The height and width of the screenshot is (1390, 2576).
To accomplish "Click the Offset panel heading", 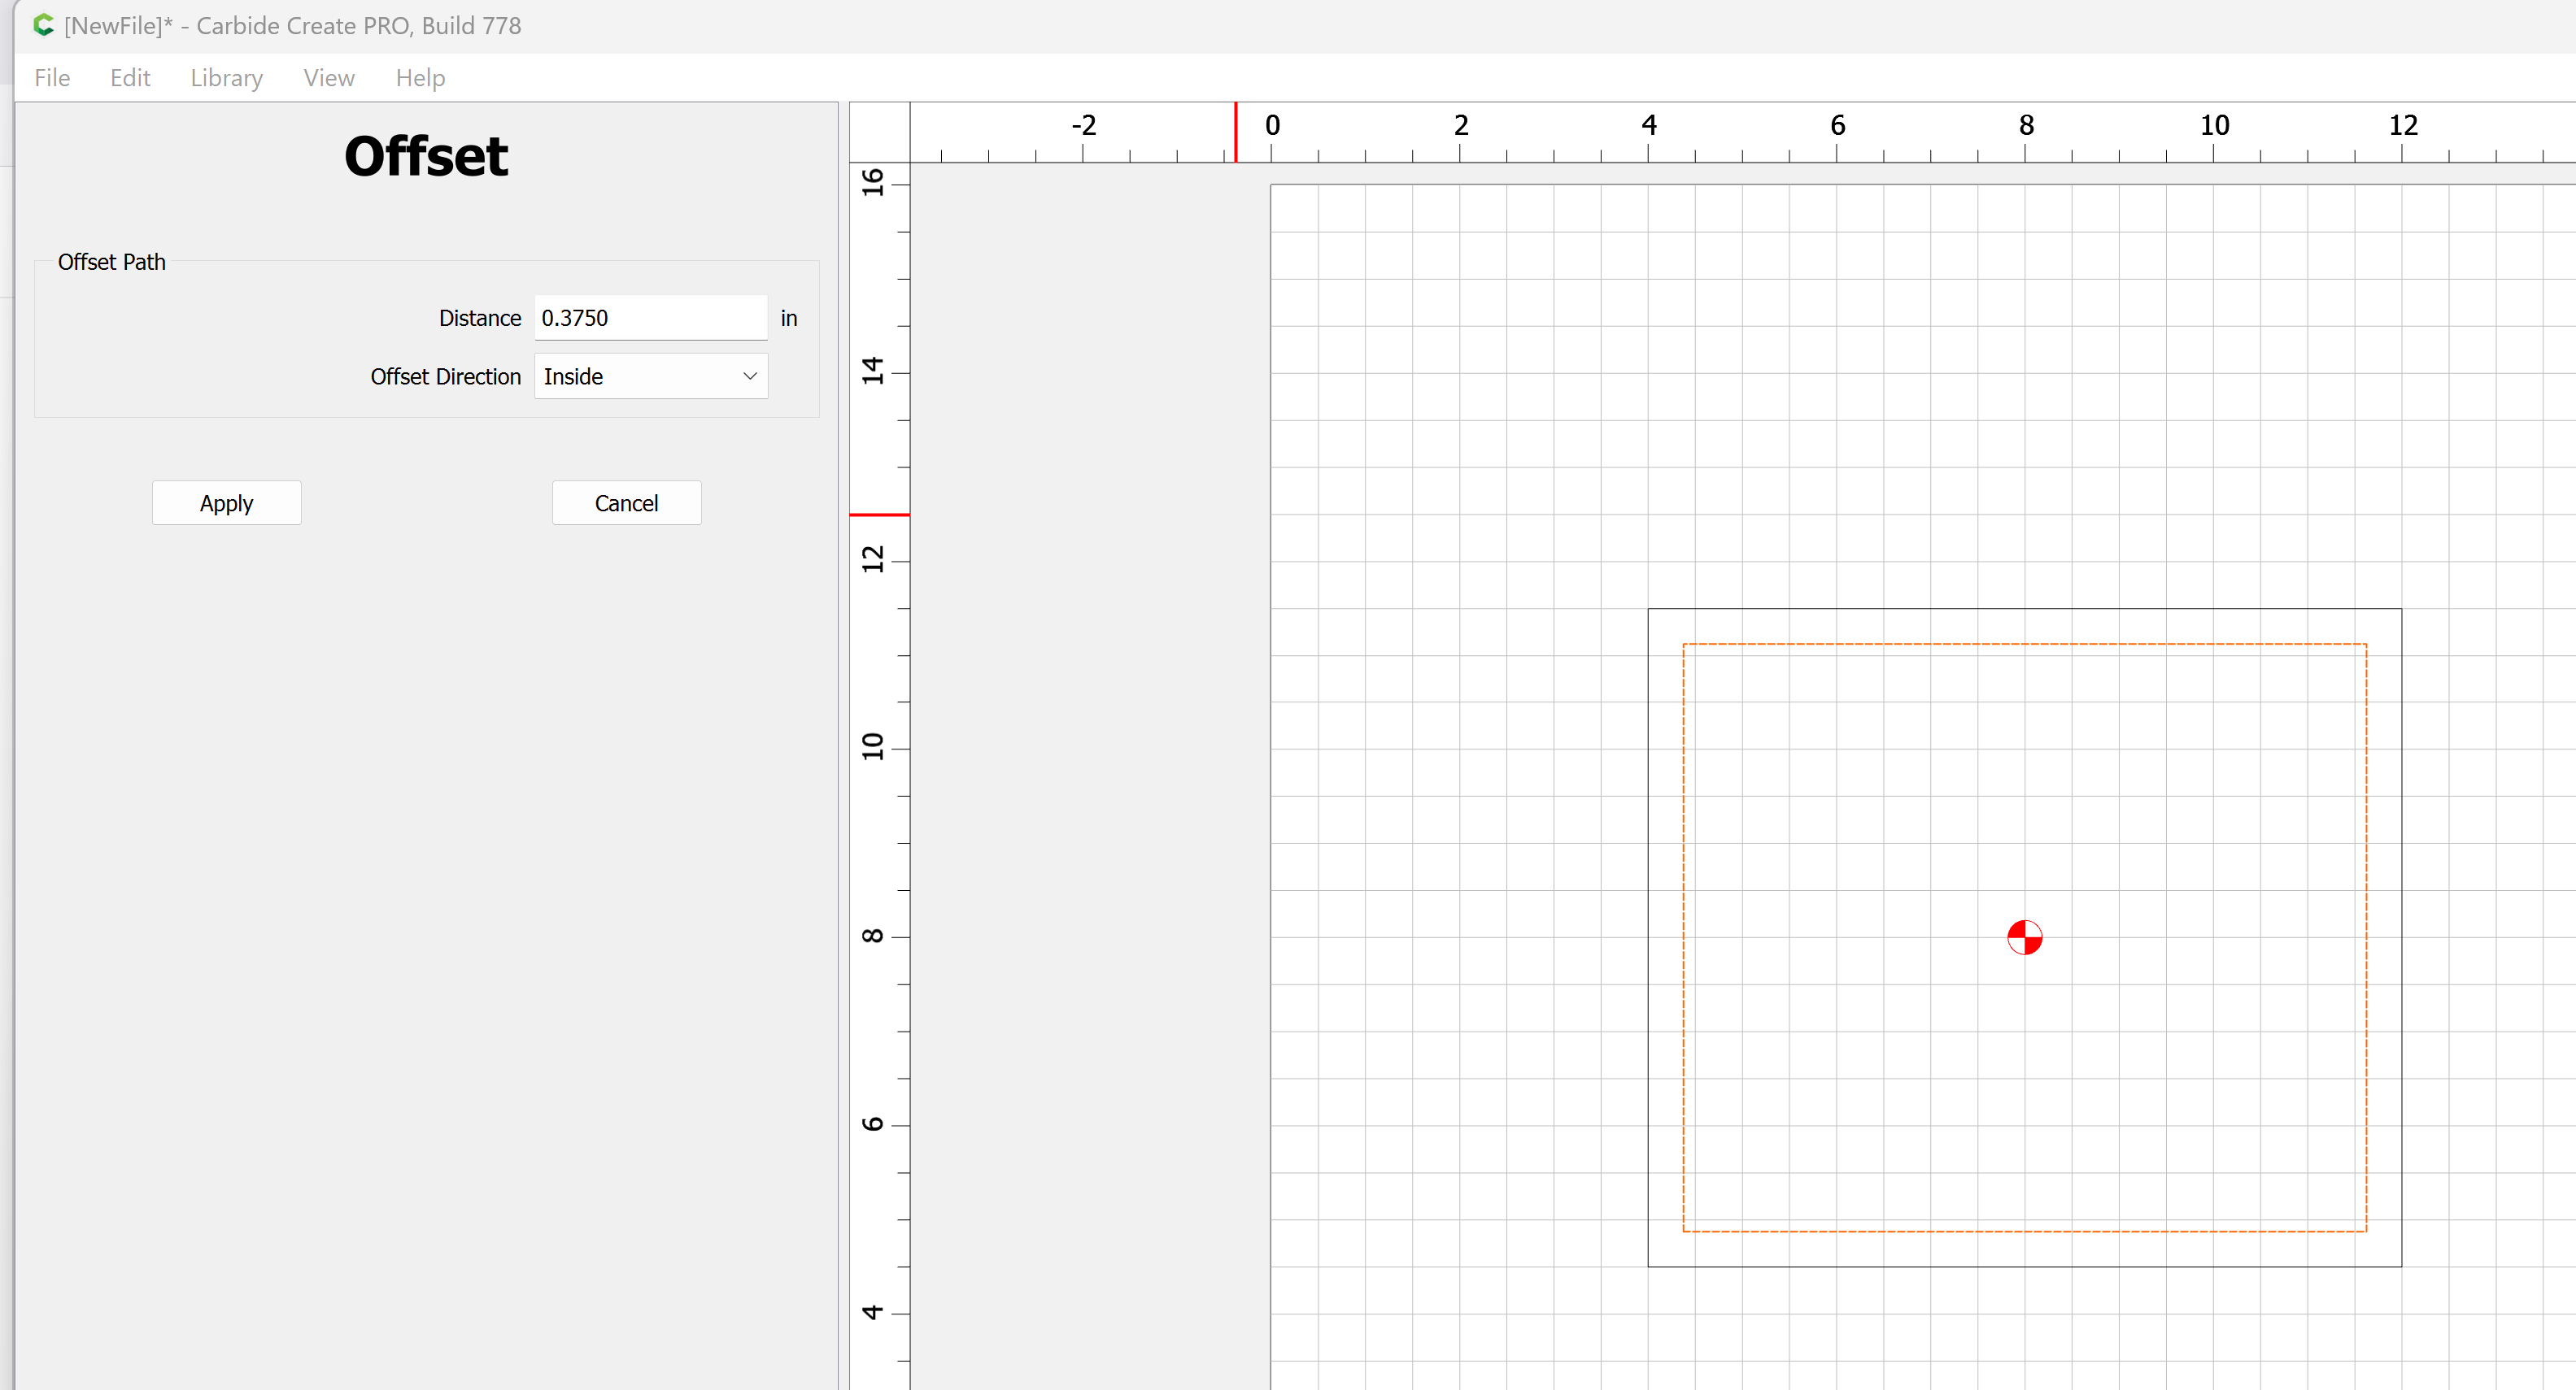I will click(426, 157).
